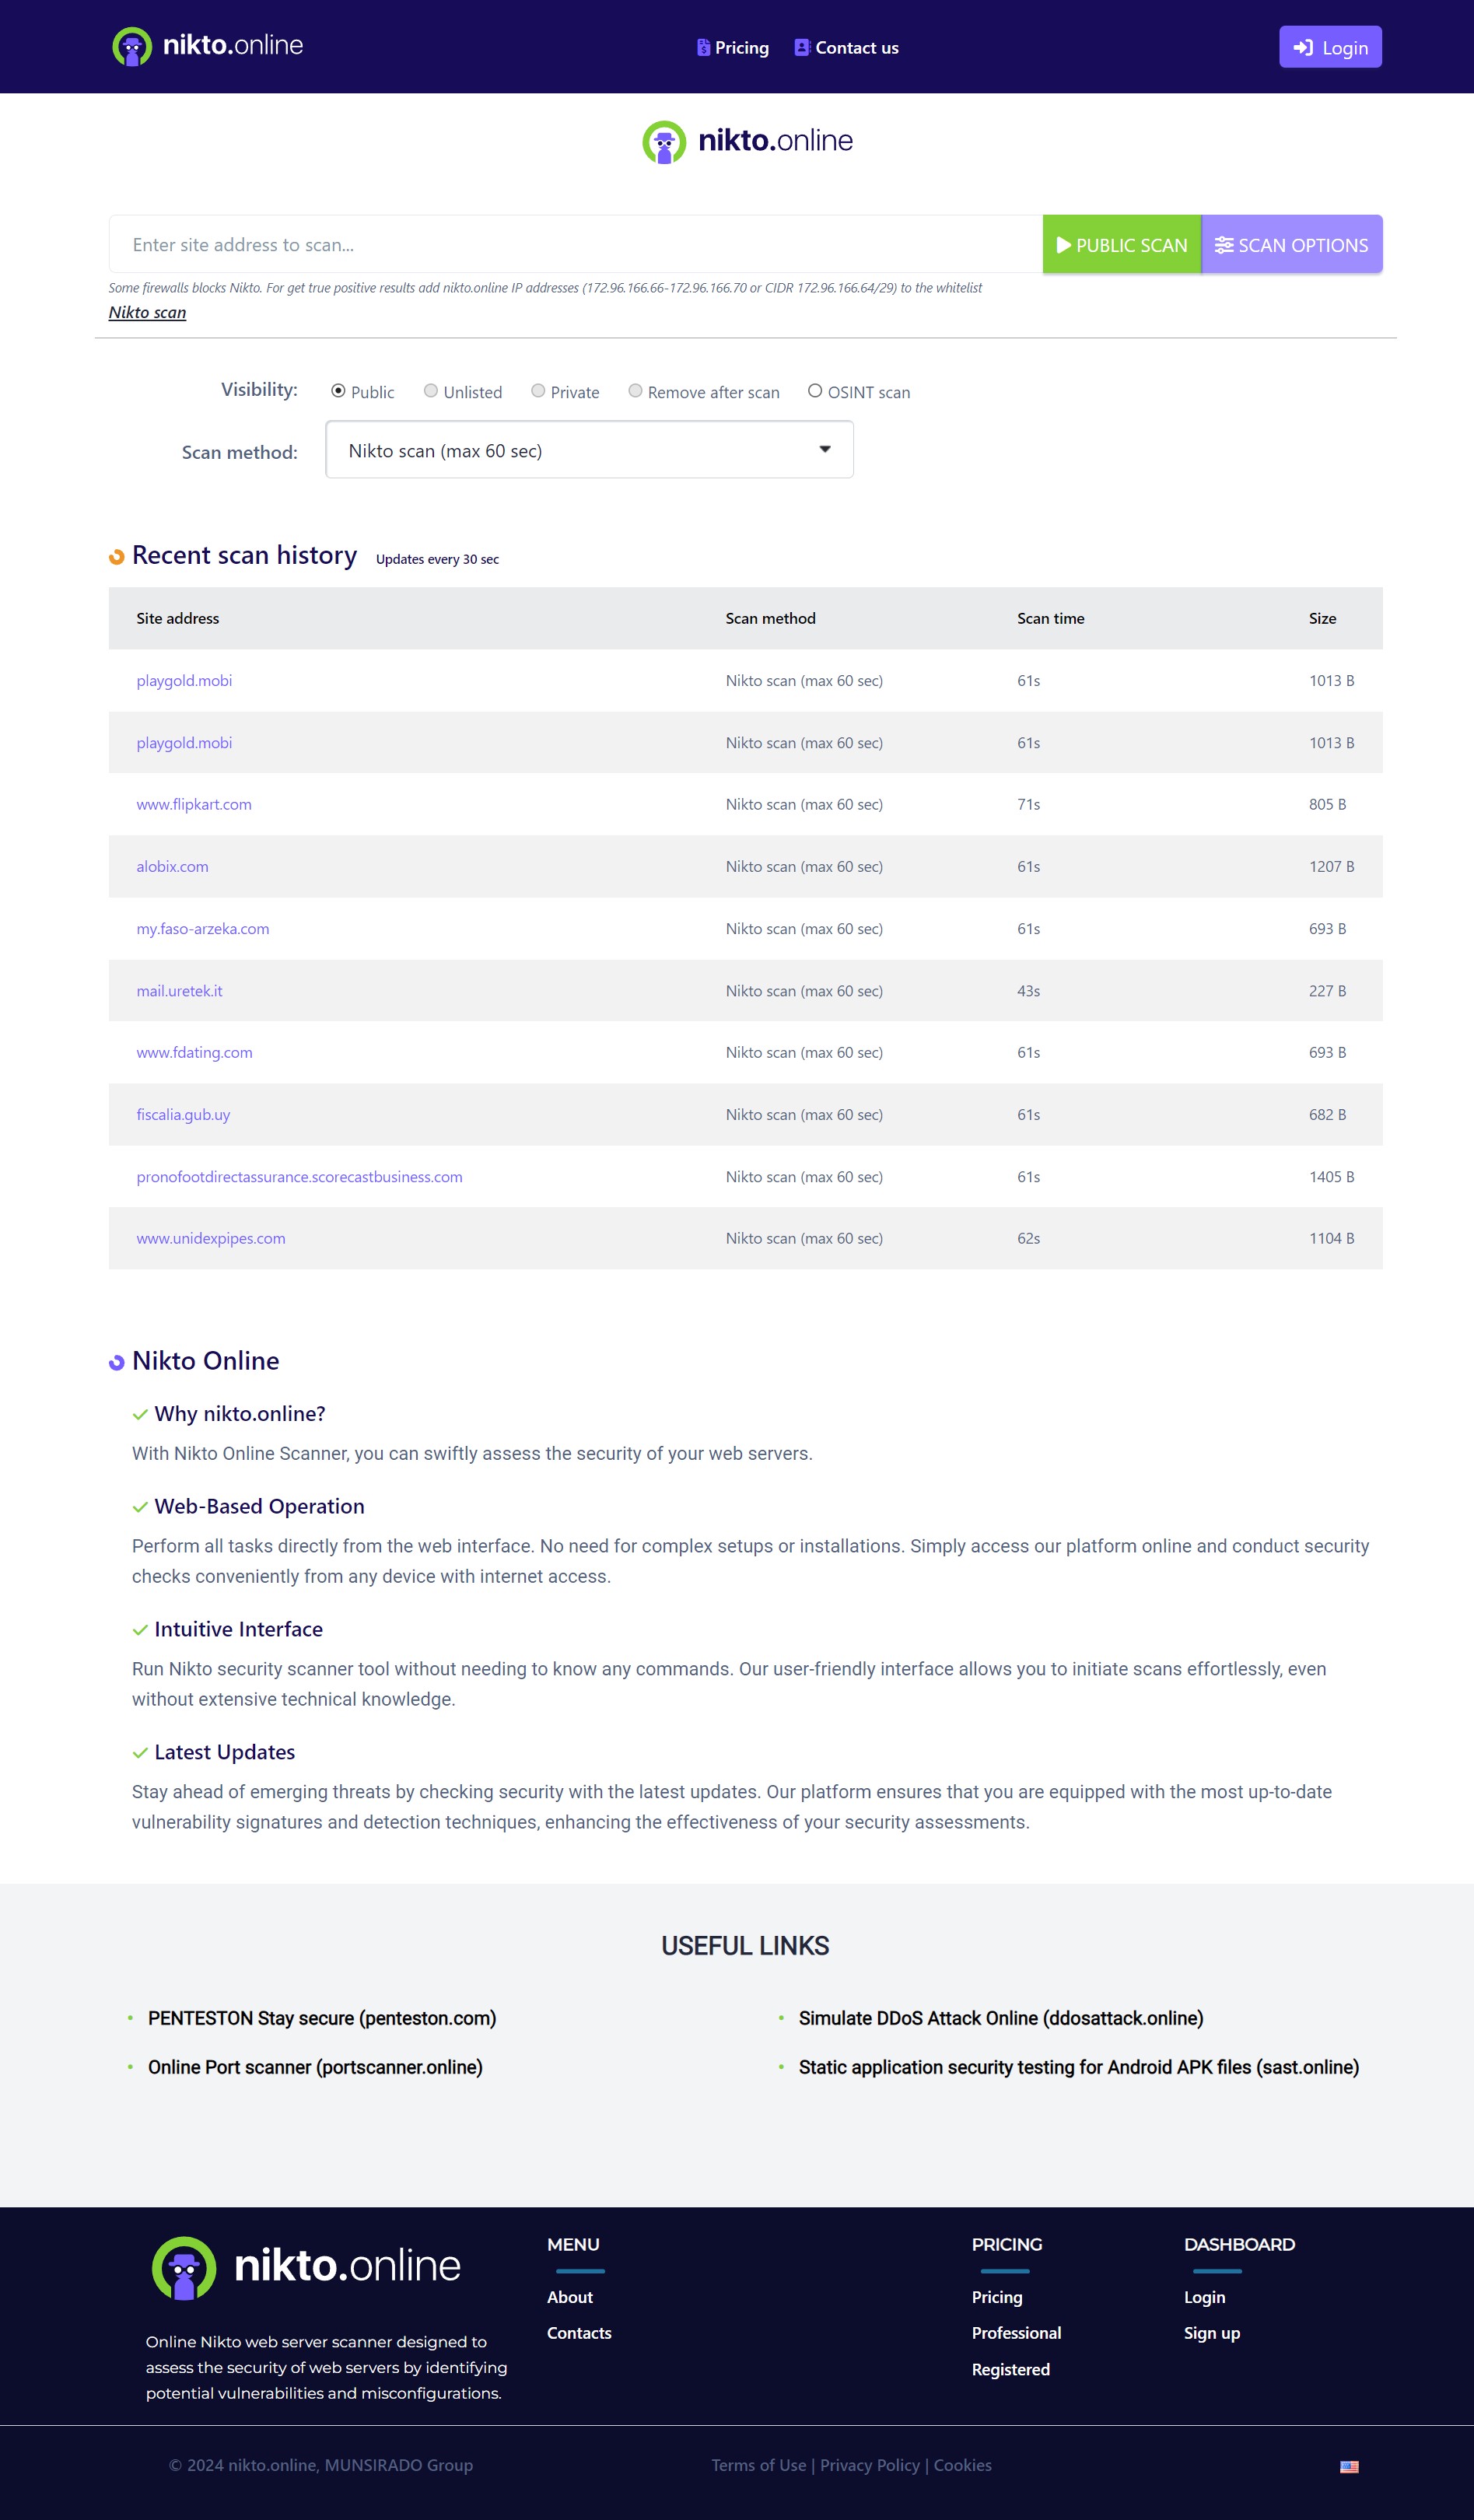Enable the OSINT scan radio option
Screen dimensions: 1474x2520
coord(815,391)
